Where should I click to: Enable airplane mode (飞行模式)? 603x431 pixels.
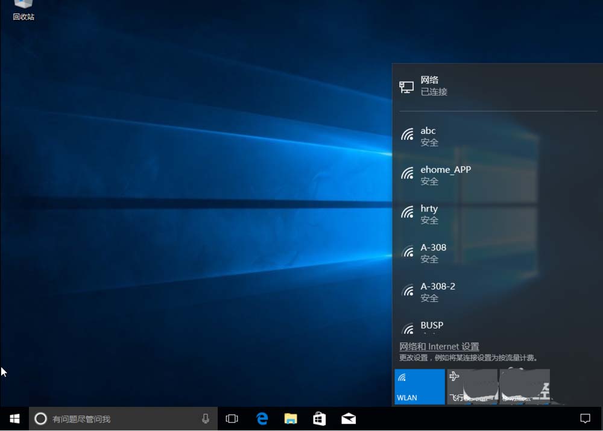coord(472,386)
